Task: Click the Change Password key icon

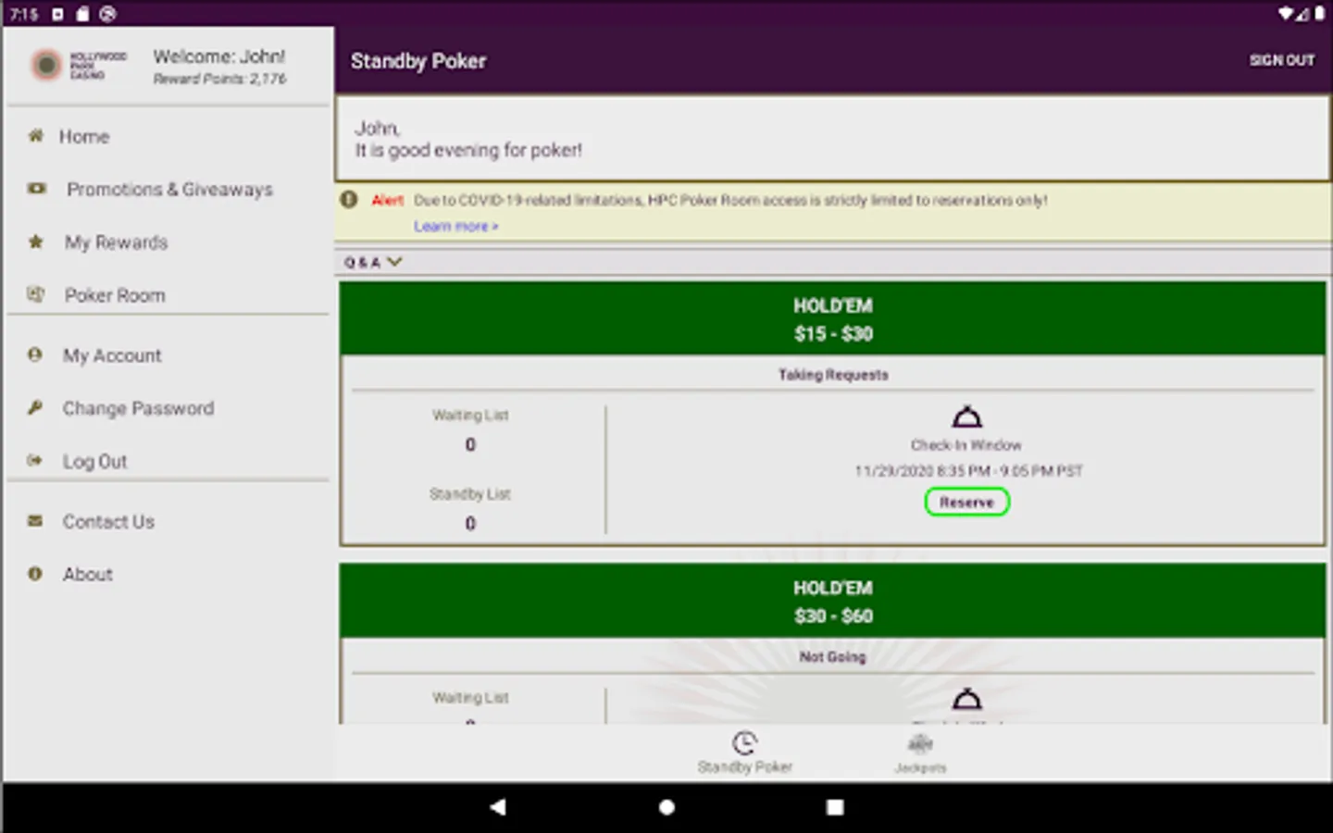Action: point(35,407)
